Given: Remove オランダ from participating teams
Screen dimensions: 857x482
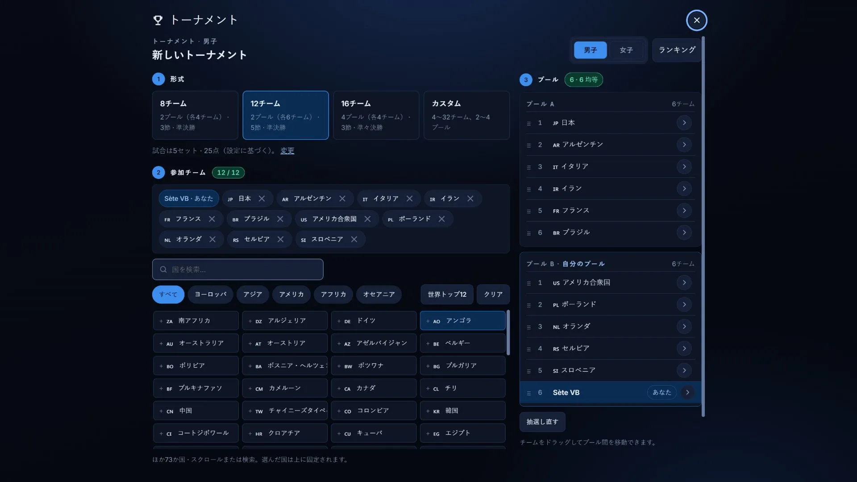Looking at the screenshot, I should 212,239.
